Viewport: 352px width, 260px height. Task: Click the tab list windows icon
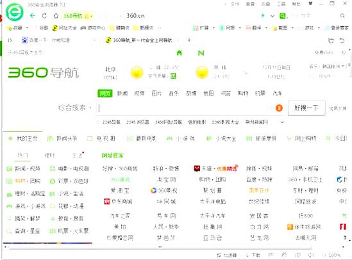pyautogui.click(x=331, y=40)
